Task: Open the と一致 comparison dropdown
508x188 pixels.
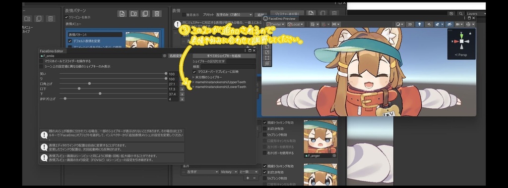Action: [x=249, y=172]
